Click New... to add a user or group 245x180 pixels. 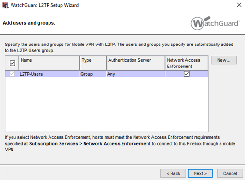224,60
